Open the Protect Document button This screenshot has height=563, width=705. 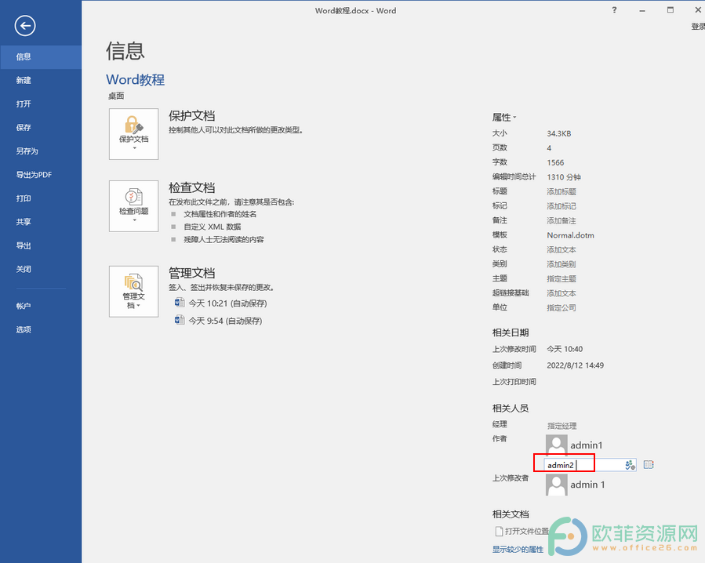pos(133,134)
